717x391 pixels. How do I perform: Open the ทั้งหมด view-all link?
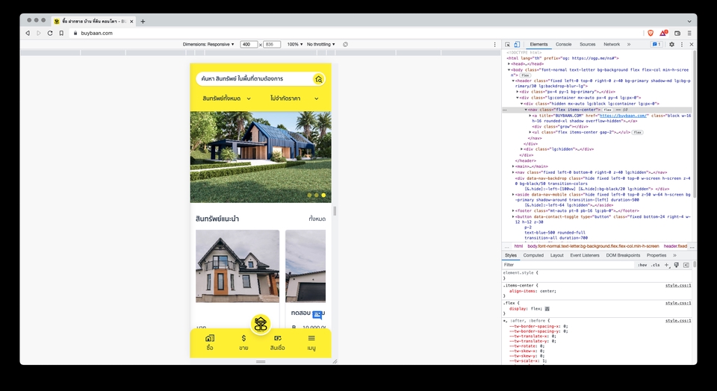tap(317, 219)
